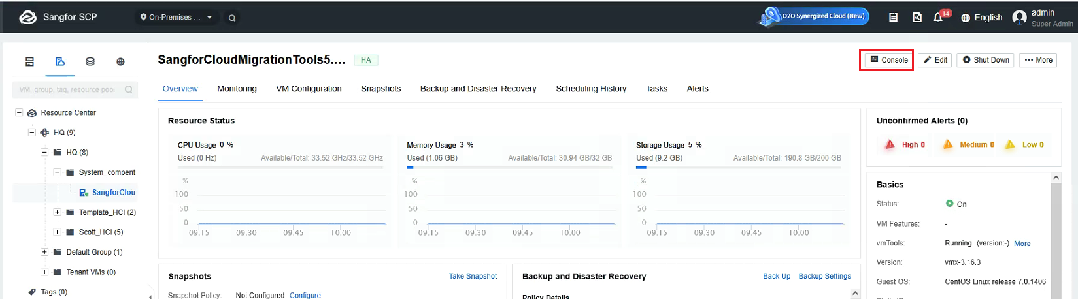Open the Tasks tab
Image resolution: width=1078 pixels, height=299 pixels.
[657, 89]
